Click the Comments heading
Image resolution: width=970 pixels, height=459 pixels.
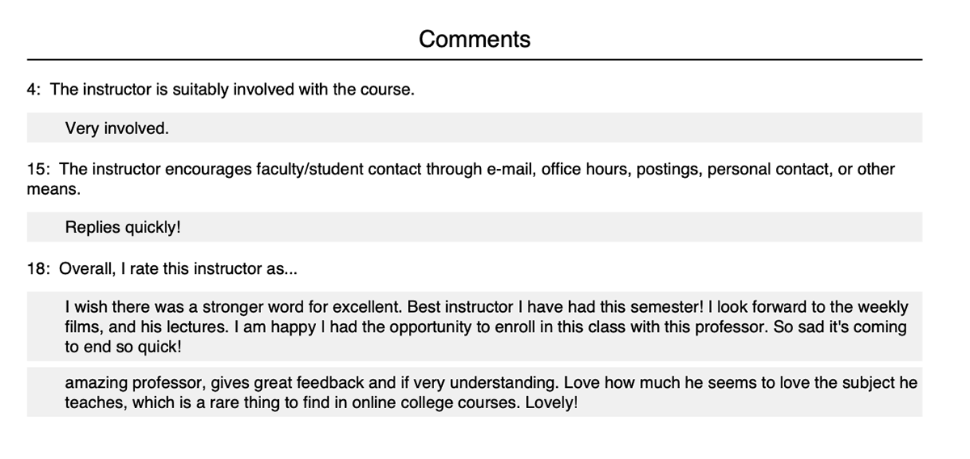click(x=474, y=39)
